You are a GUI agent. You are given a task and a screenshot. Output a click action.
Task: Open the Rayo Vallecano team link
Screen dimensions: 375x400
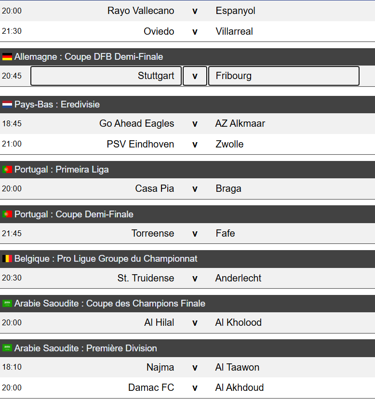tap(141, 11)
